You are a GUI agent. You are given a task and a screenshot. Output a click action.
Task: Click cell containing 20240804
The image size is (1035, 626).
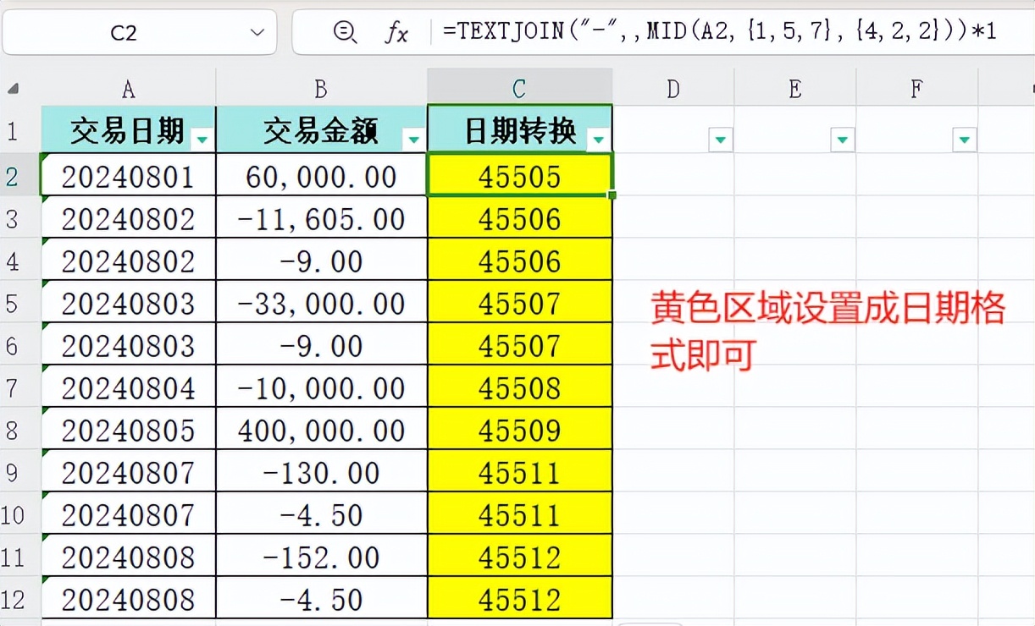[x=129, y=387]
